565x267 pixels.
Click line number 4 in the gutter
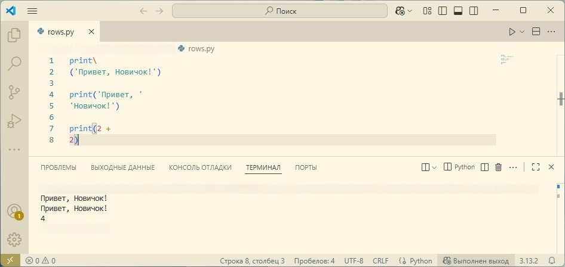pos(51,95)
